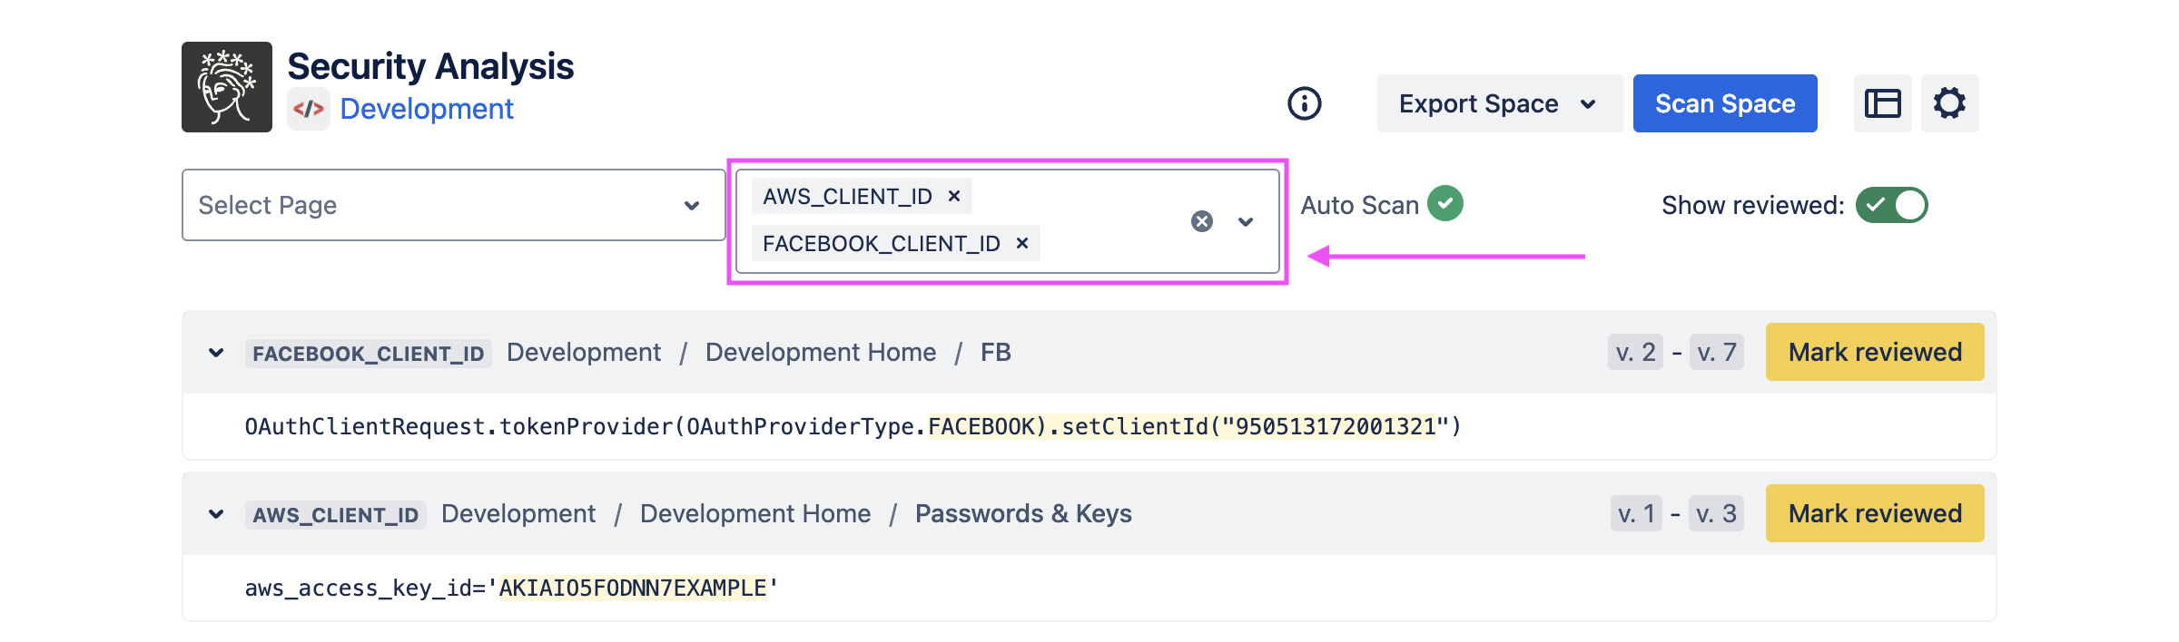Click the Auto Scan green checkmark
Screen dimensions: 2179x642
(1445, 203)
